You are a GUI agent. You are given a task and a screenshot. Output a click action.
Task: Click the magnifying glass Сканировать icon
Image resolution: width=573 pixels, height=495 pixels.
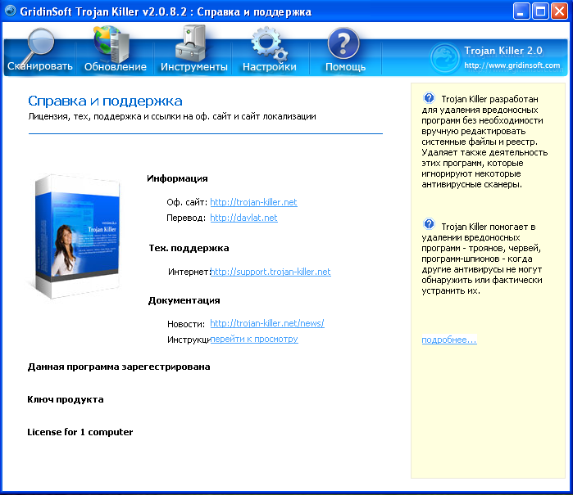37,46
